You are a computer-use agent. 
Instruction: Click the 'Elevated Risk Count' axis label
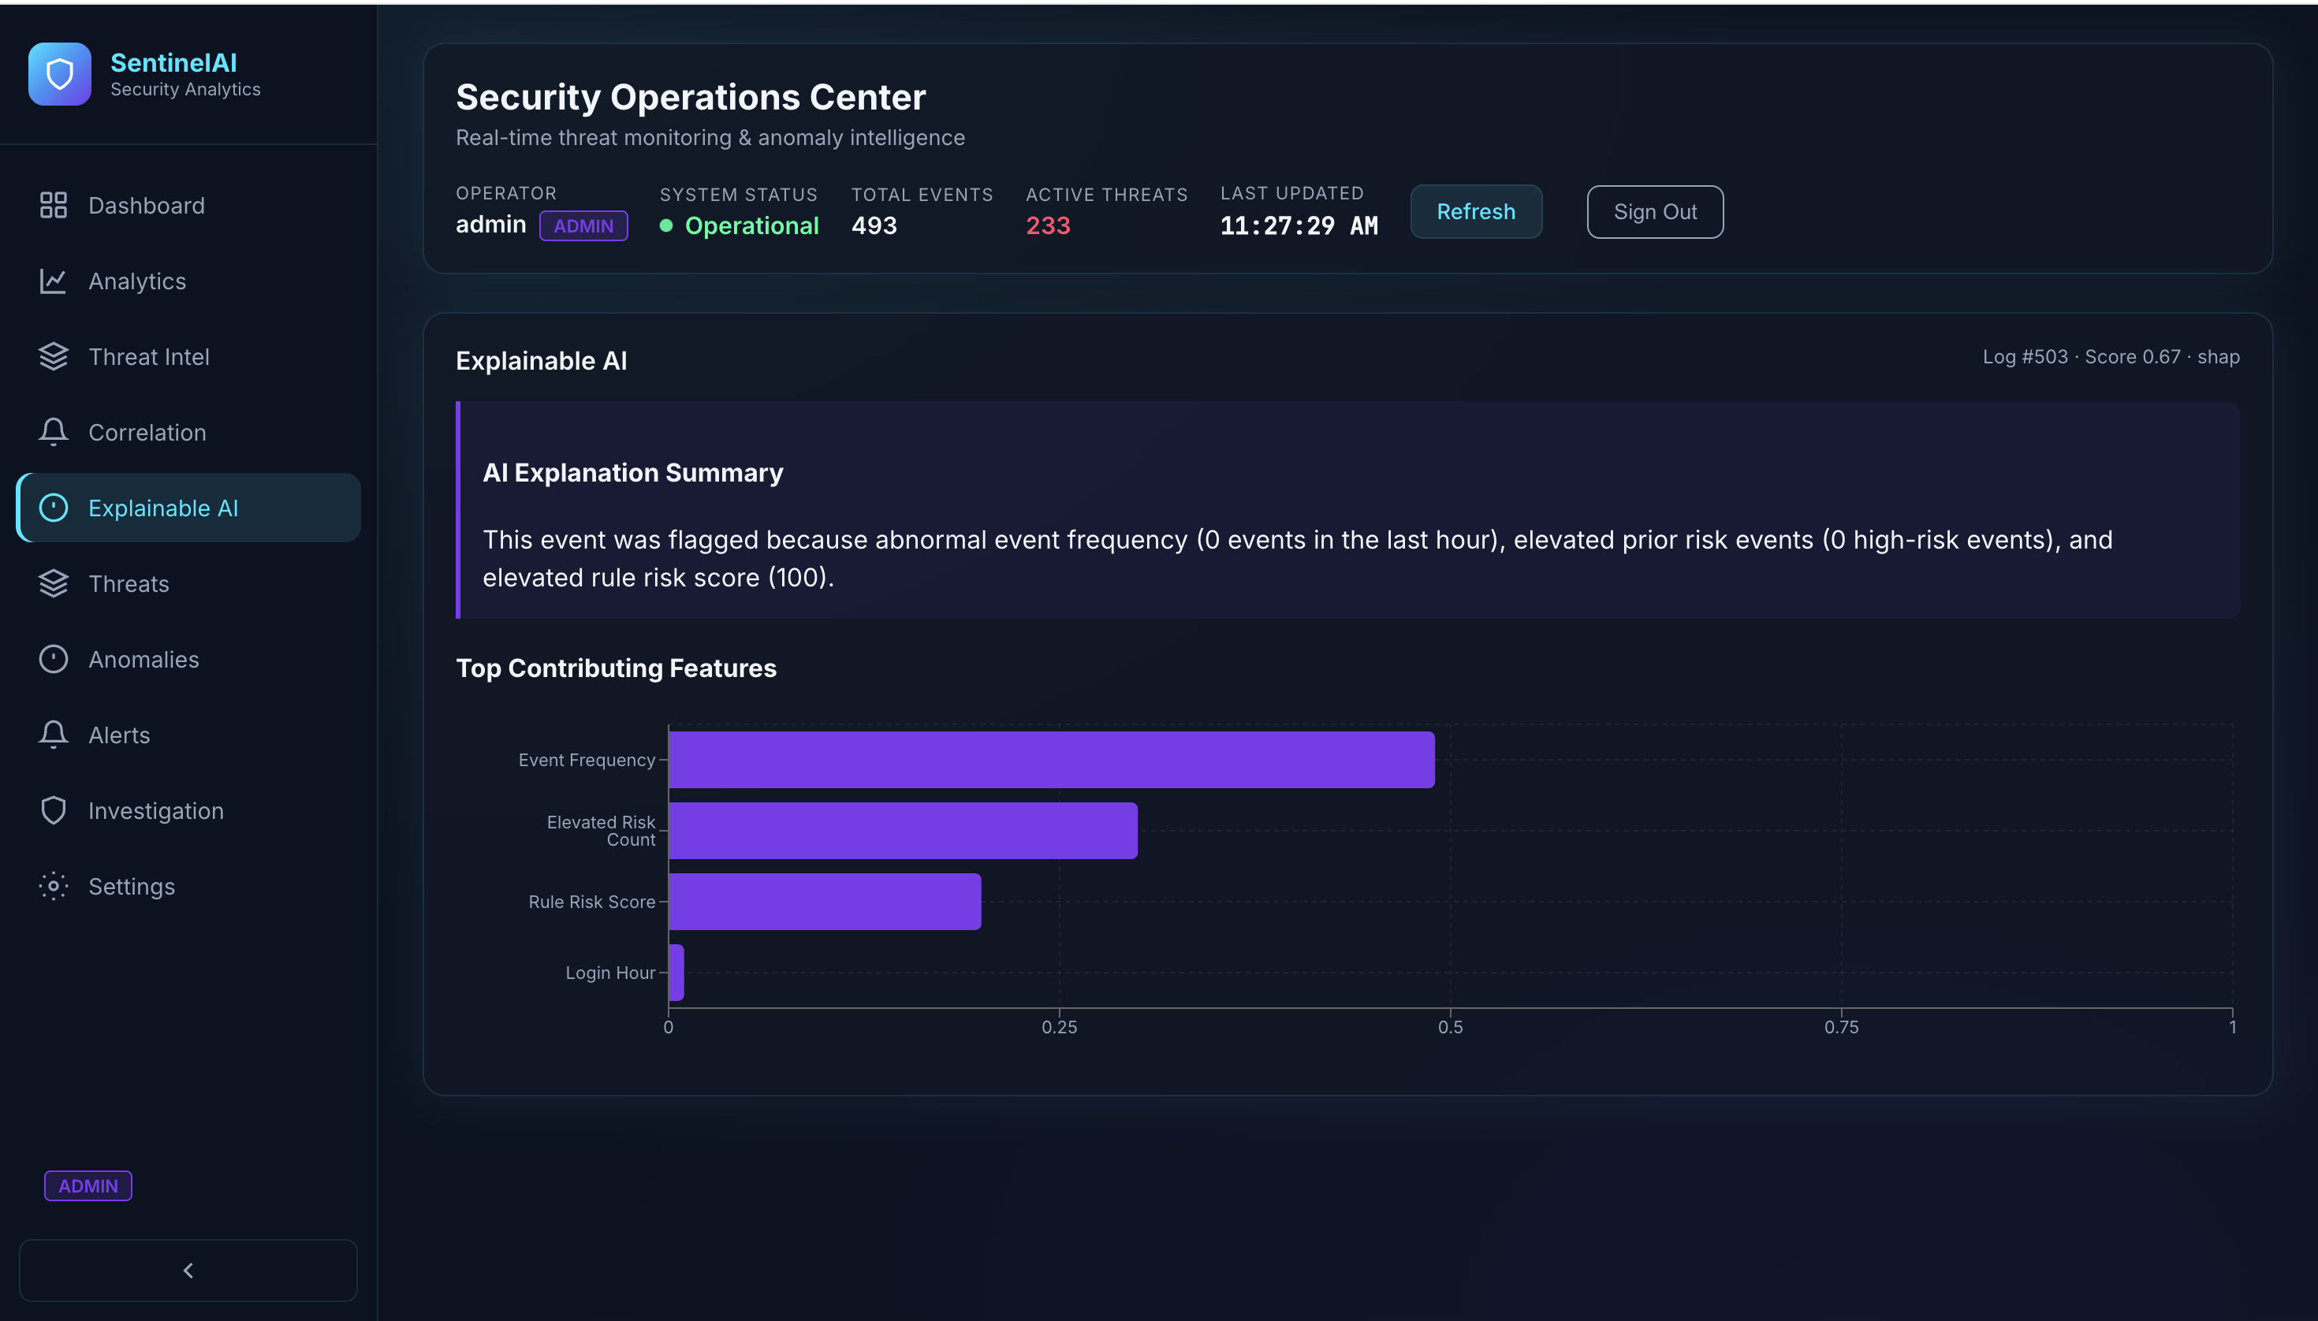click(x=601, y=831)
